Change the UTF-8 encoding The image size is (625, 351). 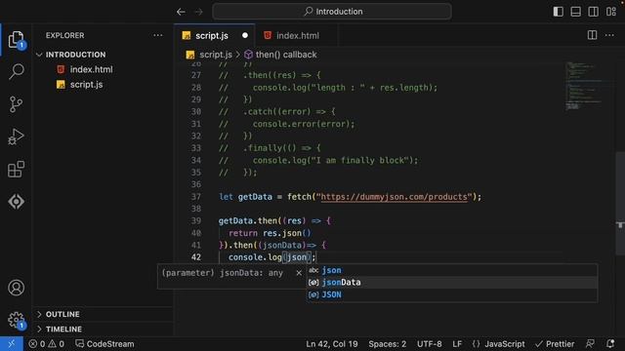[430, 344]
